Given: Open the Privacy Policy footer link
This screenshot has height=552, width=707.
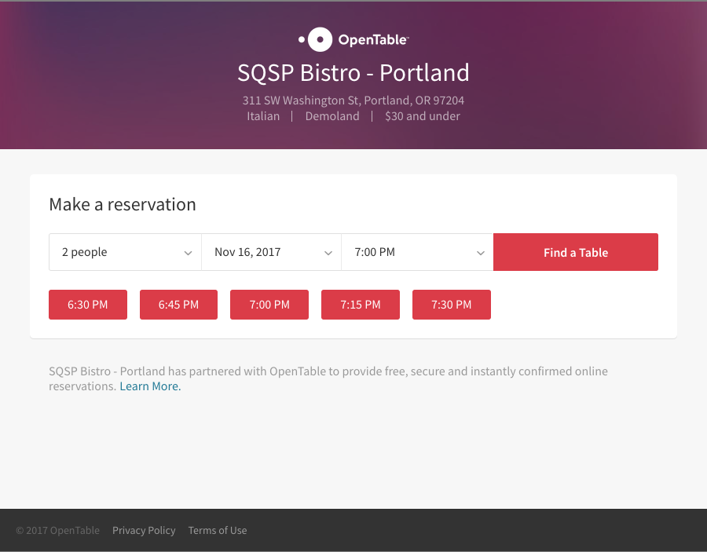Looking at the screenshot, I should point(144,531).
